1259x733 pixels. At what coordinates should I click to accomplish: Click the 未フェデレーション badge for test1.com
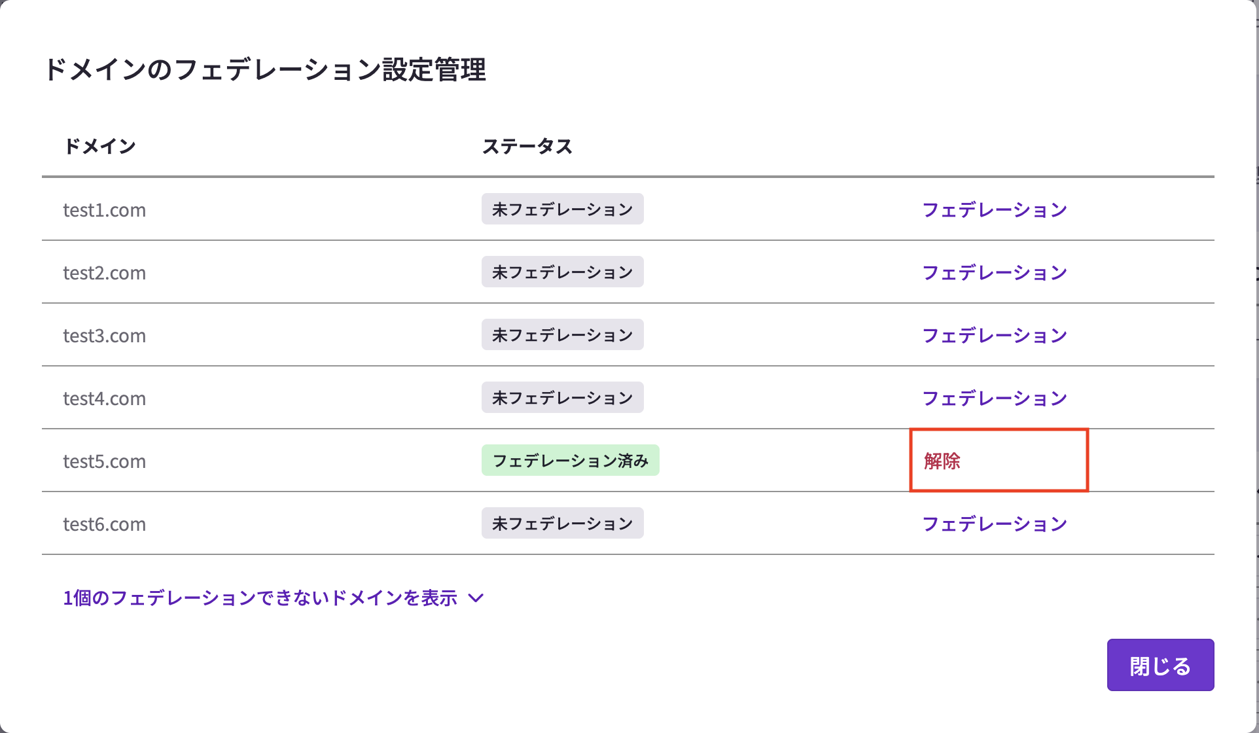click(x=562, y=208)
